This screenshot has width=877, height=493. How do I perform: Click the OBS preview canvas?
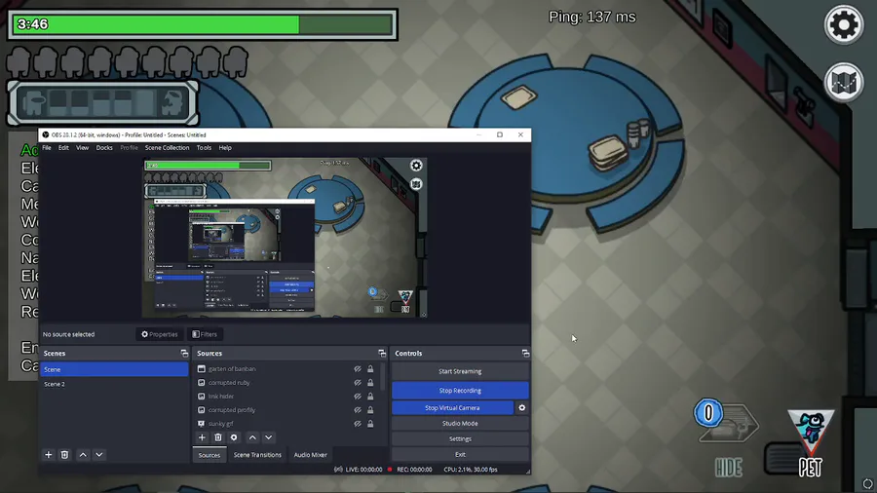[285, 238]
